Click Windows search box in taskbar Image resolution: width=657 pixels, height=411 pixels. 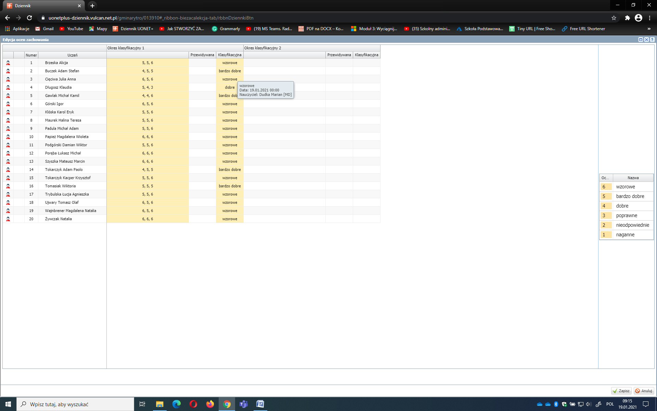pos(75,404)
